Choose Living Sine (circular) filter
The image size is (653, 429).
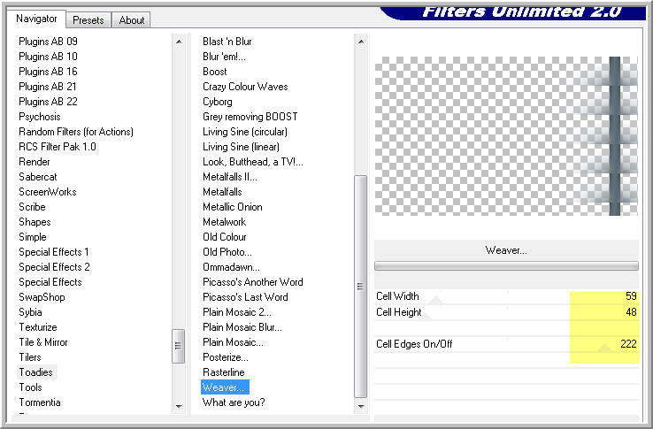245,132
